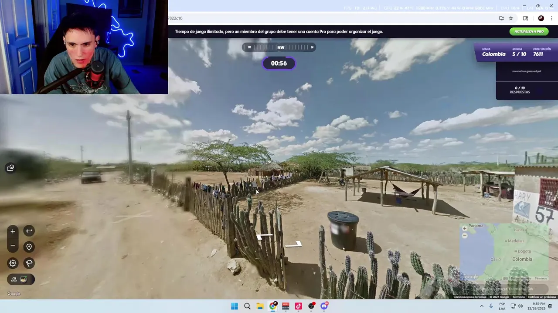This screenshot has width=558, height=313.
Task: Zoom in on the guess mini-map
Action: (x=464, y=228)
